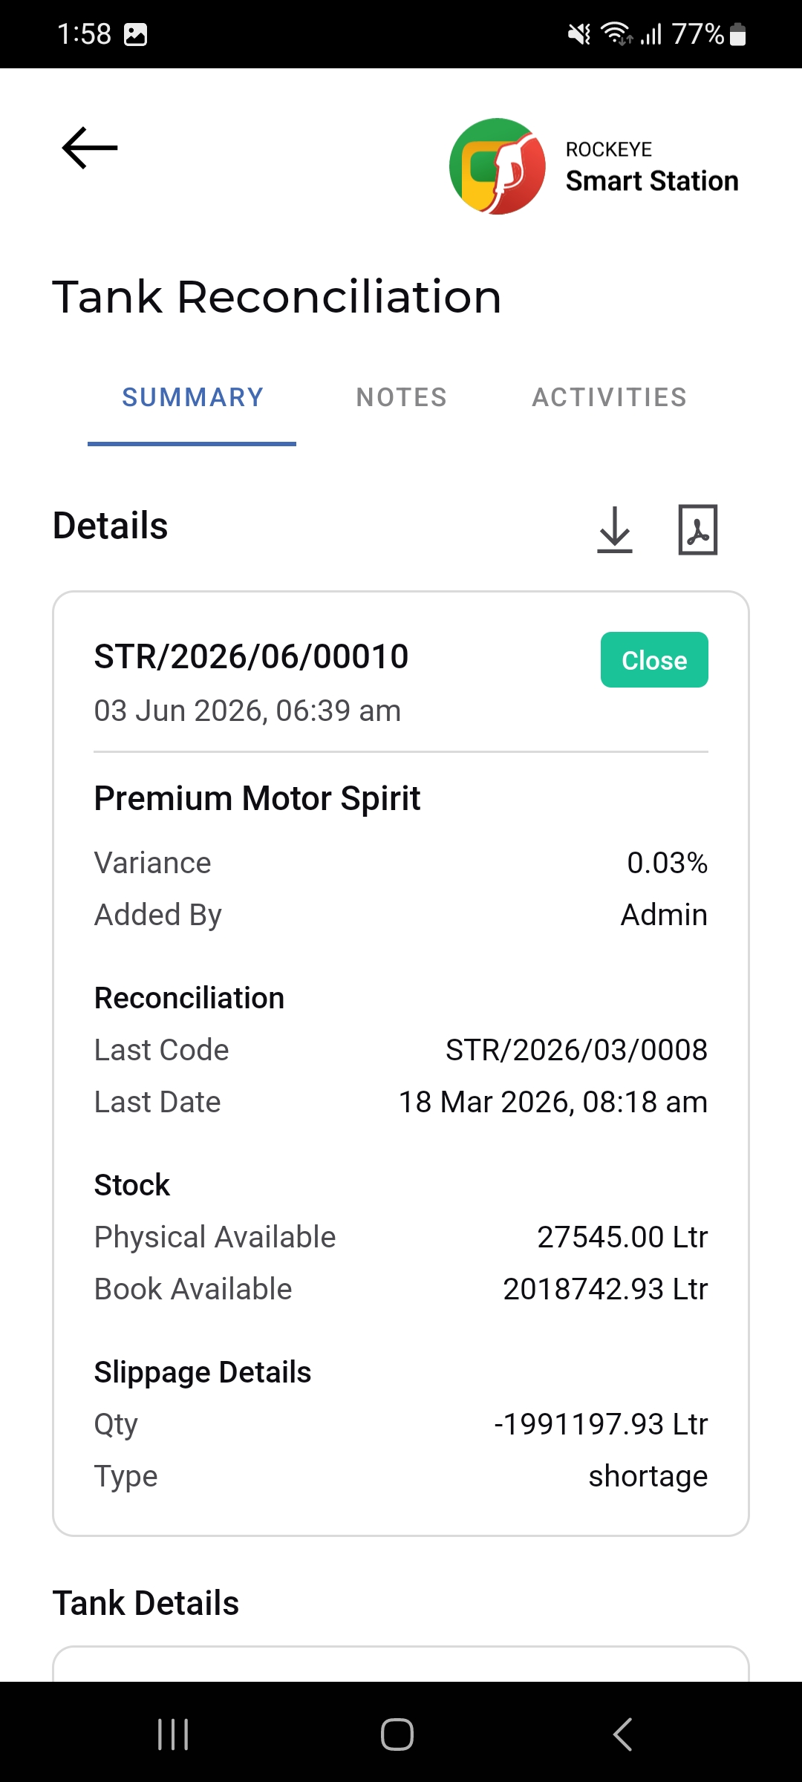The height and width of the screenshot is (1782, 802).
Task: Tap the image notification icon
Action: tap(135, 34)
